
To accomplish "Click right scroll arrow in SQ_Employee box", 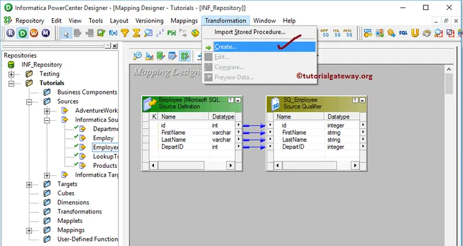I will pyautogui.click(x=355, y=165).
